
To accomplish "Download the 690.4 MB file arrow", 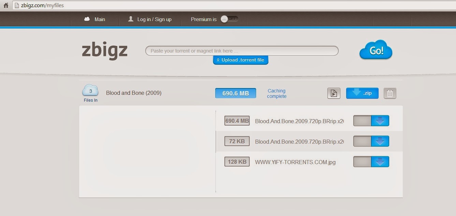I will [x=380, y=121].
